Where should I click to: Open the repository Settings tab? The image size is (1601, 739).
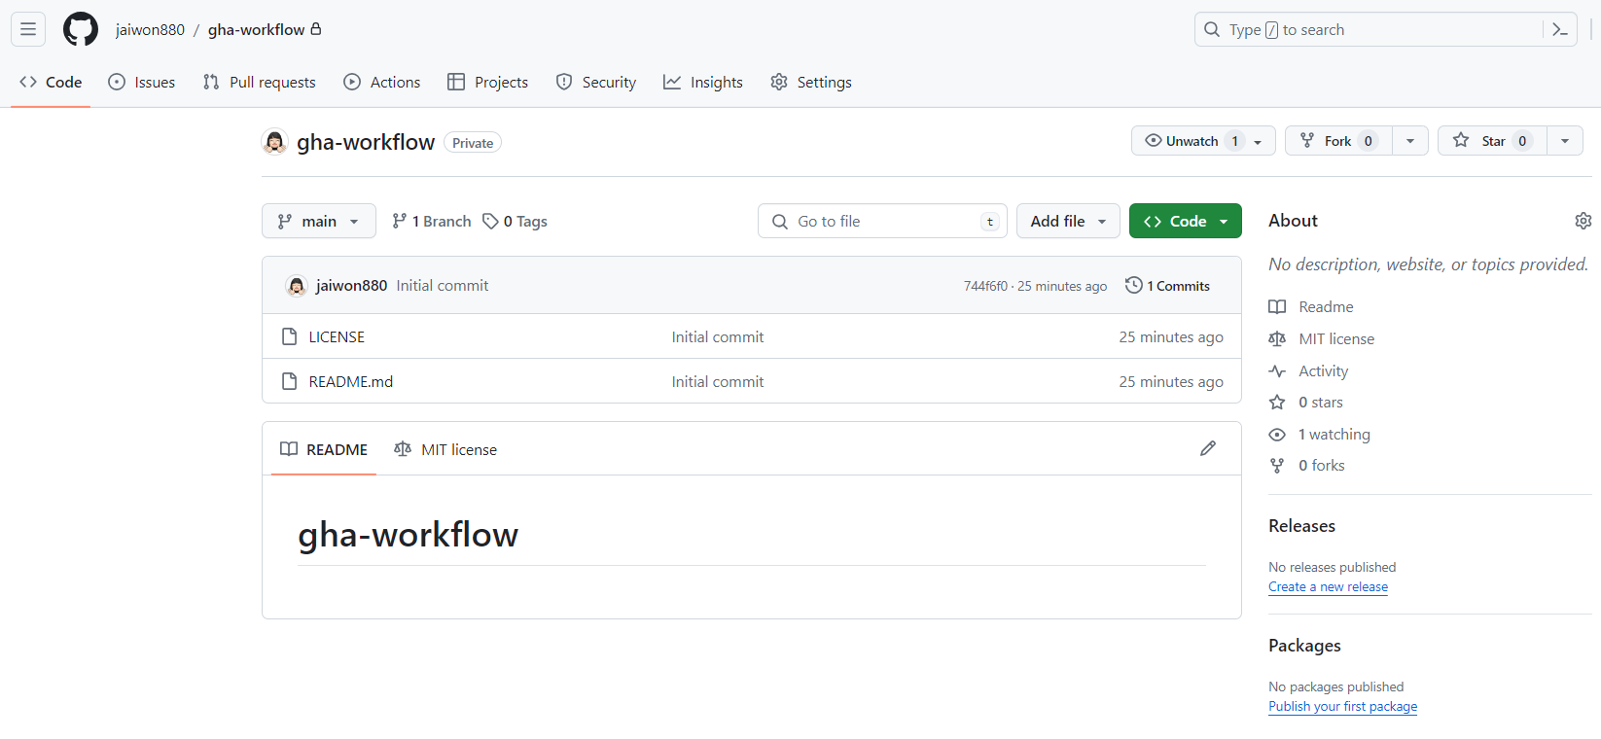point(811,82)
